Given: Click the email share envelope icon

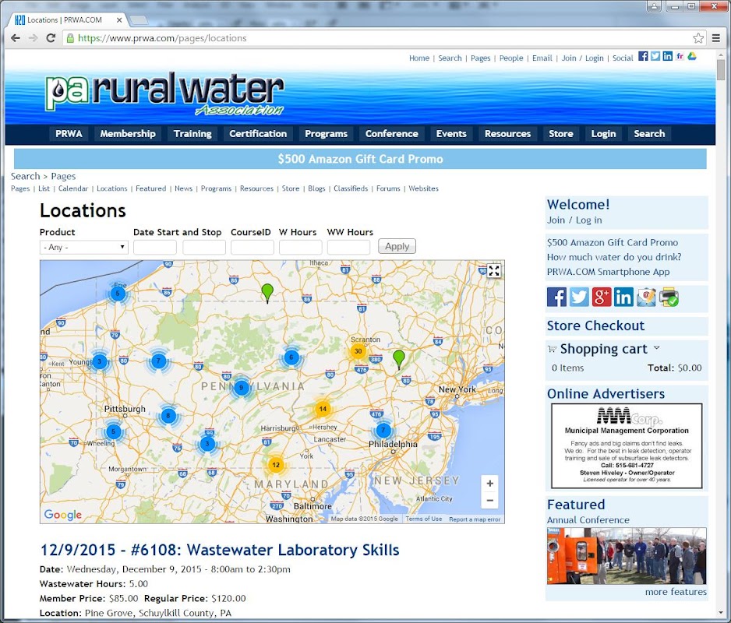Looking at the screenshot, I should 646,297.
